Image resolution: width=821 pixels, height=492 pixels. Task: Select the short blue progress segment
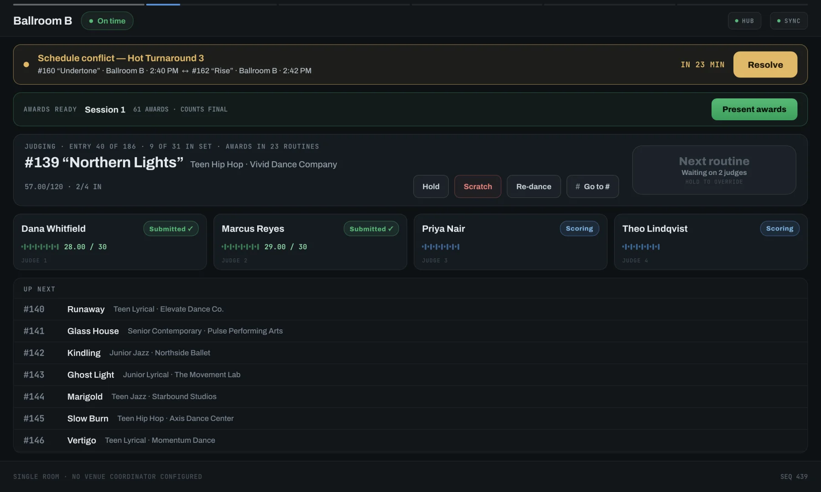(163, 5)
